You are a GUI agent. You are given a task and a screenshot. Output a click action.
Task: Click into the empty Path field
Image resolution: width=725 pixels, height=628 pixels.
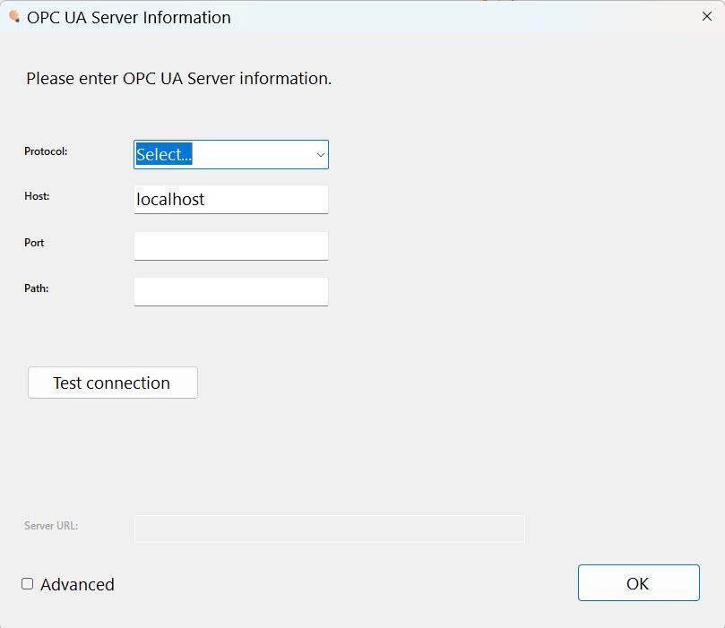(x=230, y=291)
